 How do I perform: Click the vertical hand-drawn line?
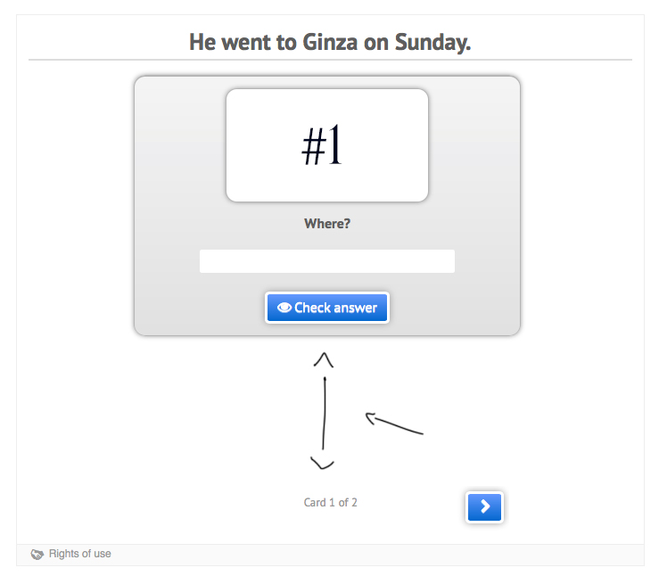coord(325,413)
